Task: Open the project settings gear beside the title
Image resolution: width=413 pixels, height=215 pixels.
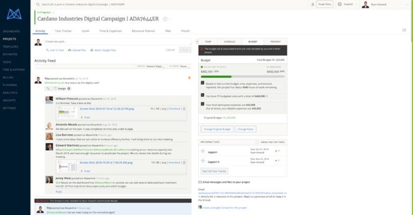Action: point(165,19)
